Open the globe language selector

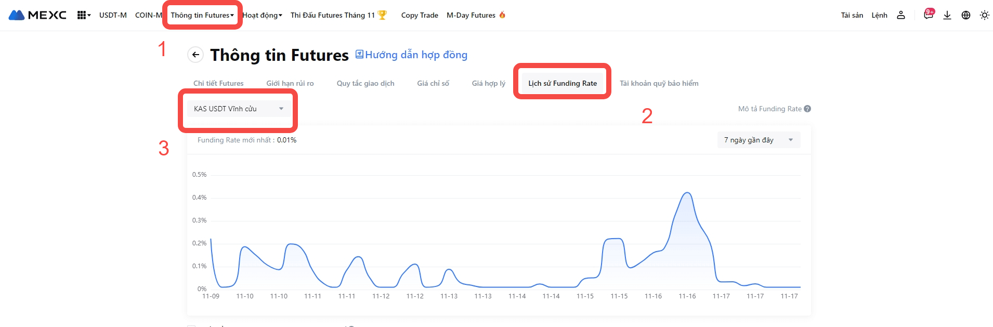tap(966, 15)
